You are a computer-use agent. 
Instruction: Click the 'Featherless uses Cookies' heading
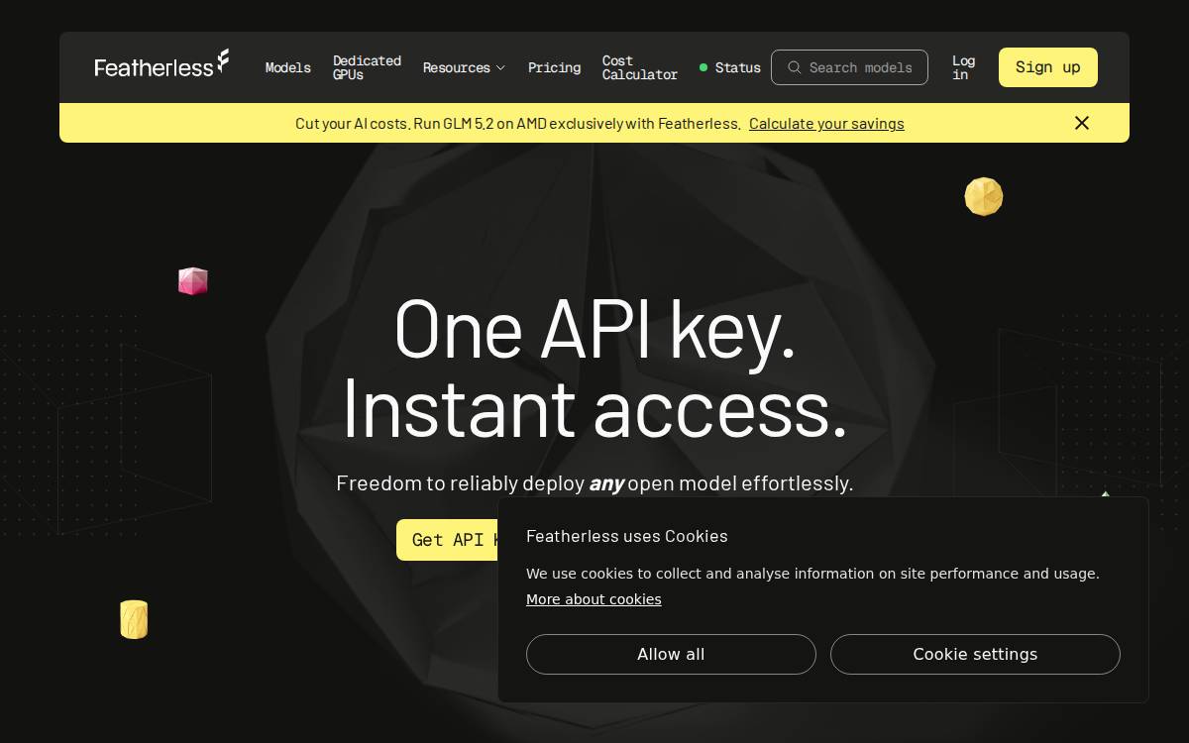pyautogui.click(x=627, y=536)
